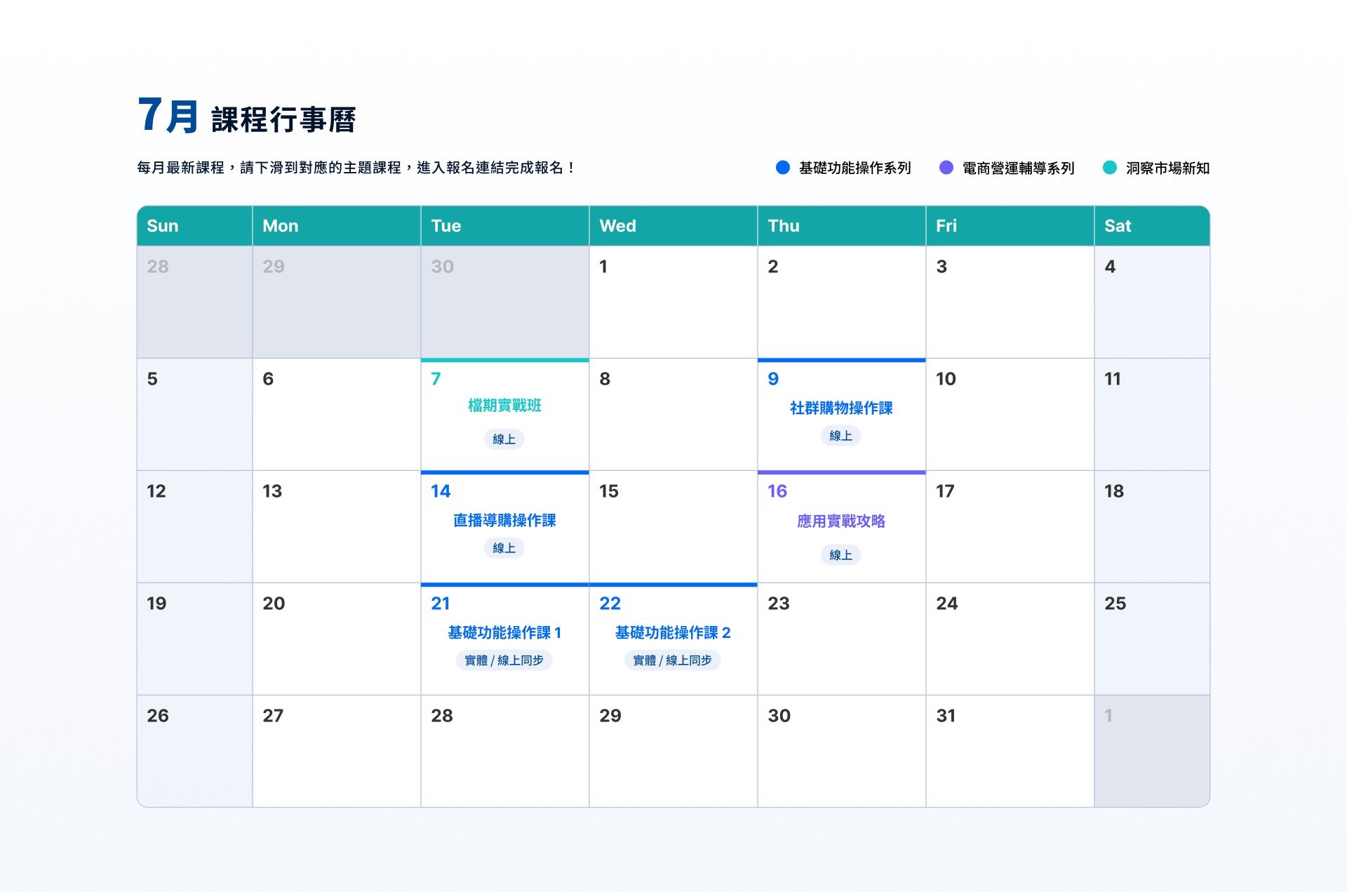The height and width of the screenshot is (892, 1347).
Task: Select date number 21 in blue
Action: click(441, 604)
